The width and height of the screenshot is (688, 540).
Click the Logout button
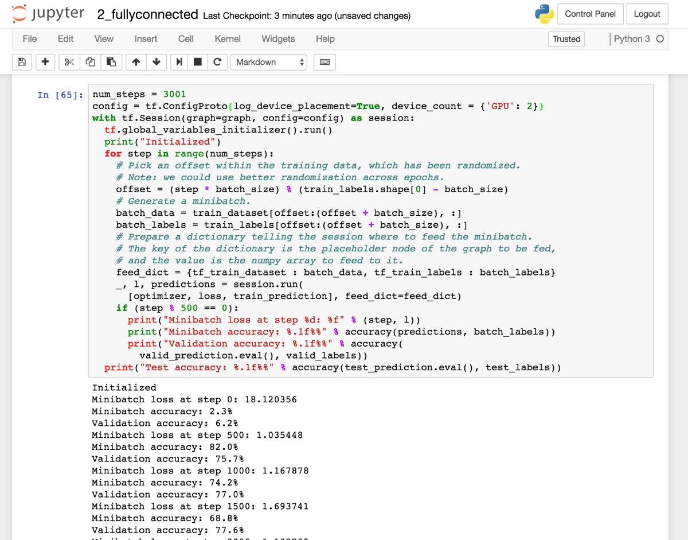(x=647, y=14)
